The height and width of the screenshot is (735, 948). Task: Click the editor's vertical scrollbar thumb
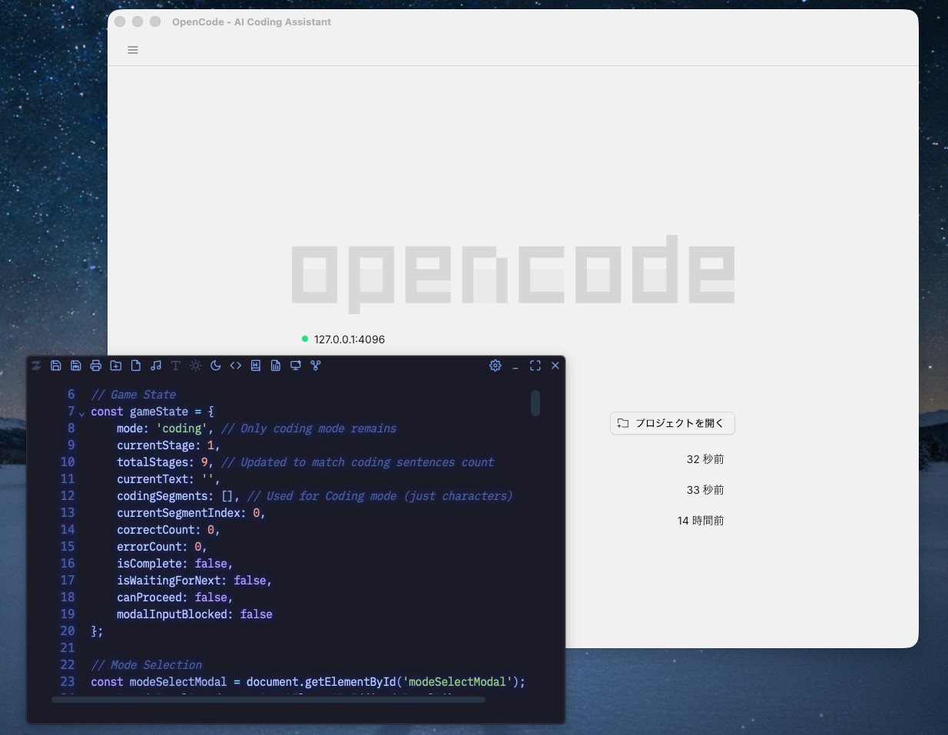coord(535,403)
